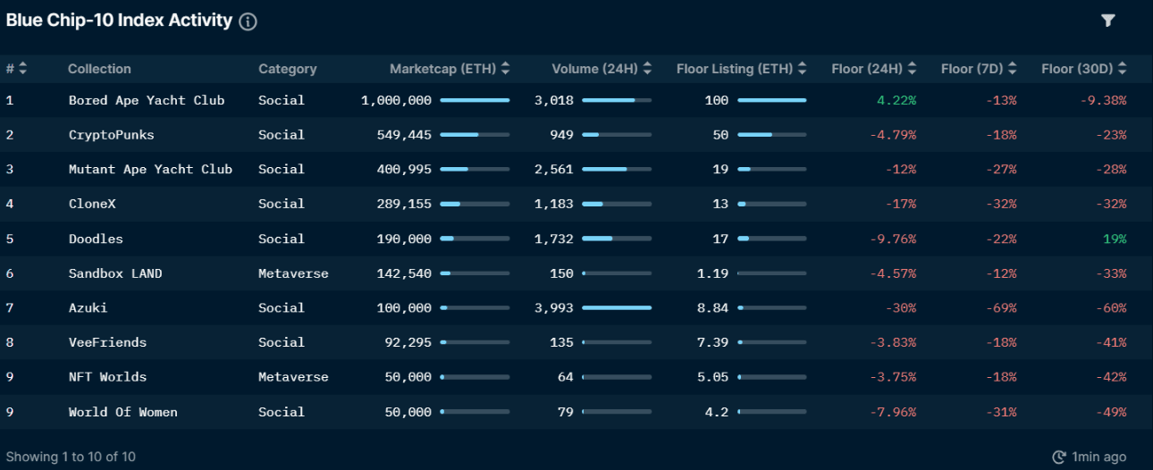
Task: Open the info icon beside Index Activity title
Action: coord(248,21)
